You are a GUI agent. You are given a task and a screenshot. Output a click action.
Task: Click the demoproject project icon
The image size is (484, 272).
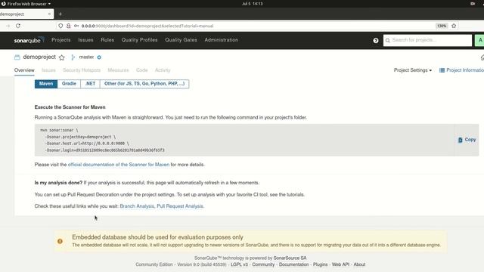(x=17, y=57)
